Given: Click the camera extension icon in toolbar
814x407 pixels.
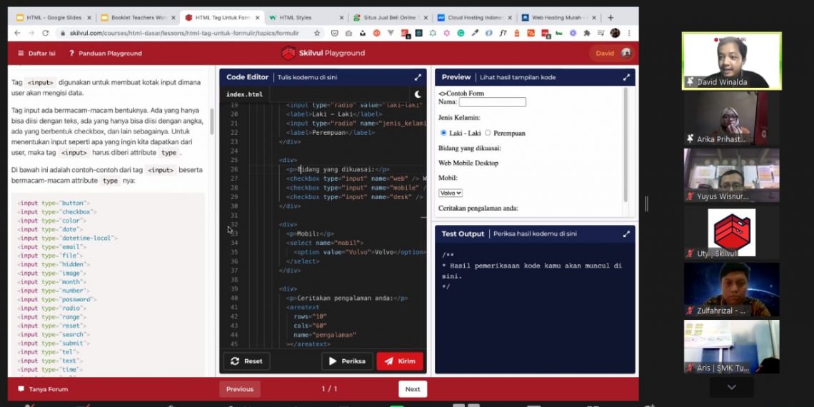Looking at the screenshot, I should [348, 33].
